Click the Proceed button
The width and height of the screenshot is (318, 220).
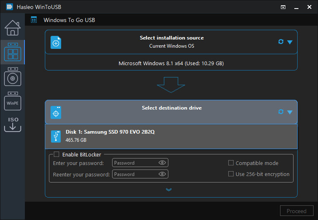pyautogui.click(x=296, y=211)
